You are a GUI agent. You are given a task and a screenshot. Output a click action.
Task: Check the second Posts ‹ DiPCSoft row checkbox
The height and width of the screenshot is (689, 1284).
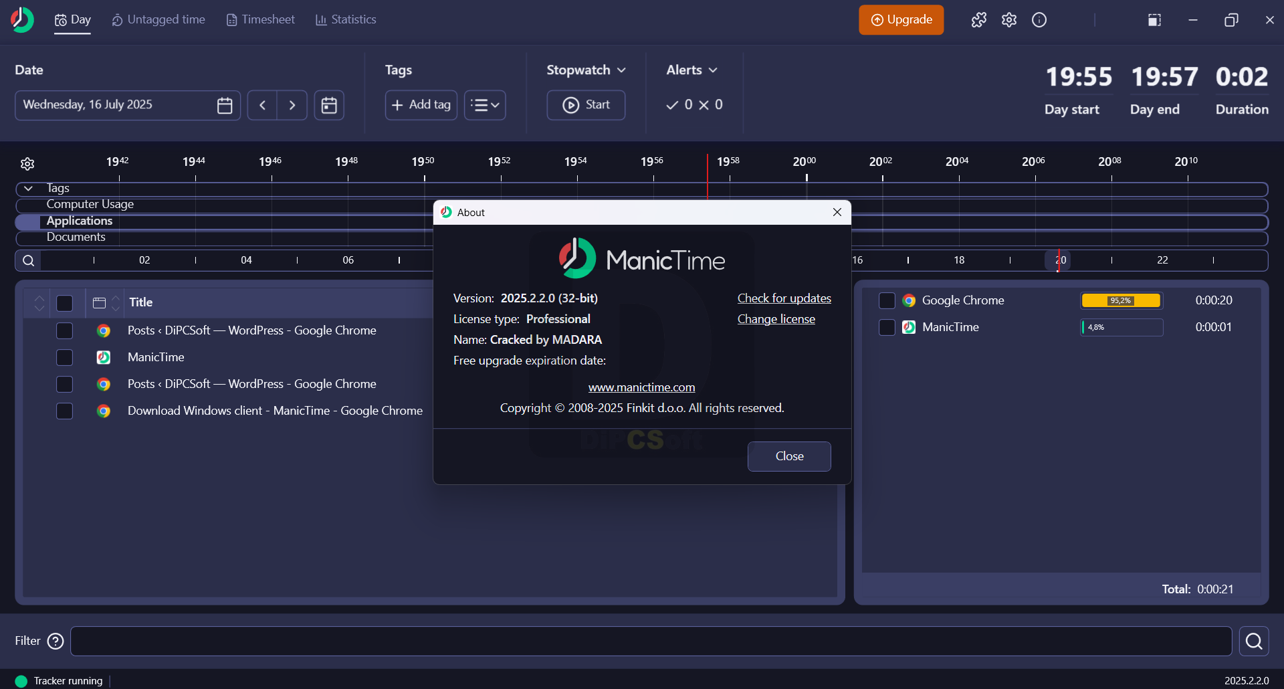65,384
